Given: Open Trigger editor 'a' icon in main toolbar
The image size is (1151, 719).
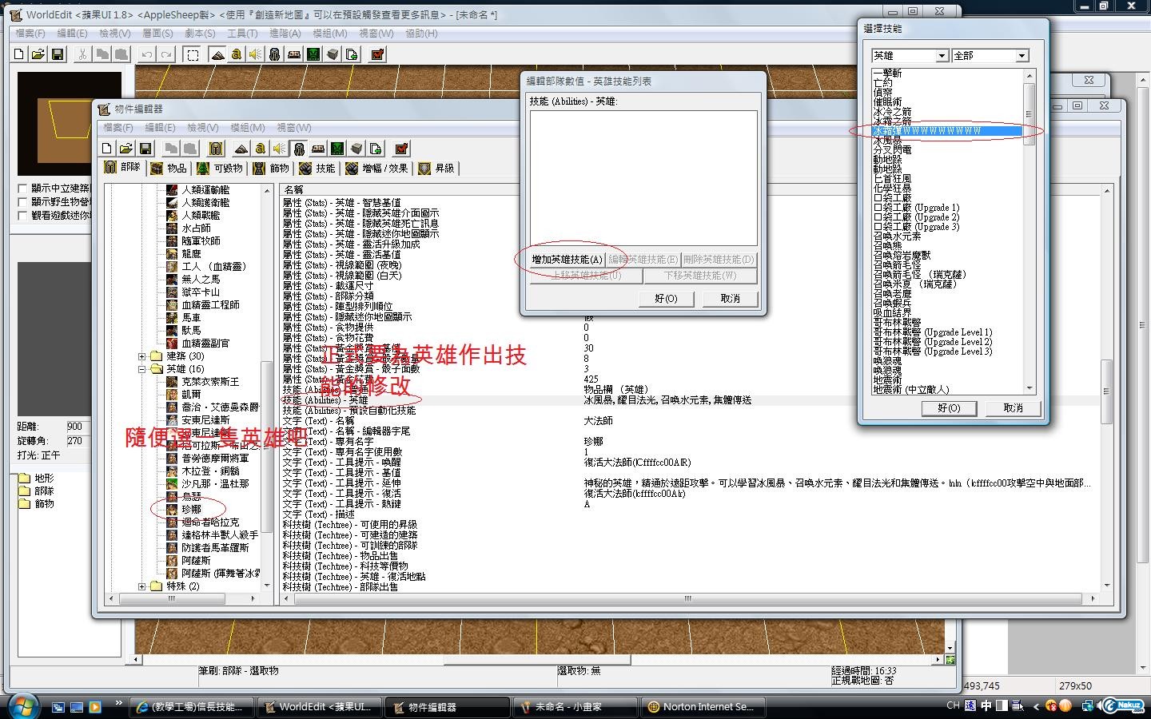Looking at the screenshot, I should pos(236,54).
